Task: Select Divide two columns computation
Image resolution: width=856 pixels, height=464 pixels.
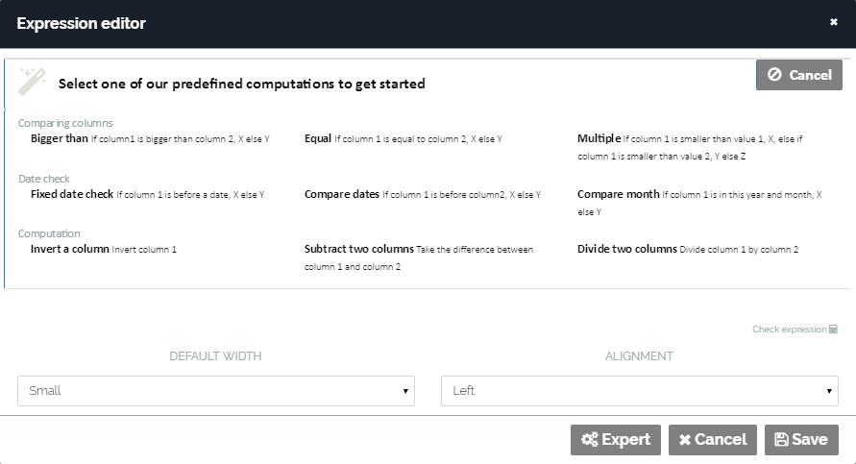Action: pos(626,249)
